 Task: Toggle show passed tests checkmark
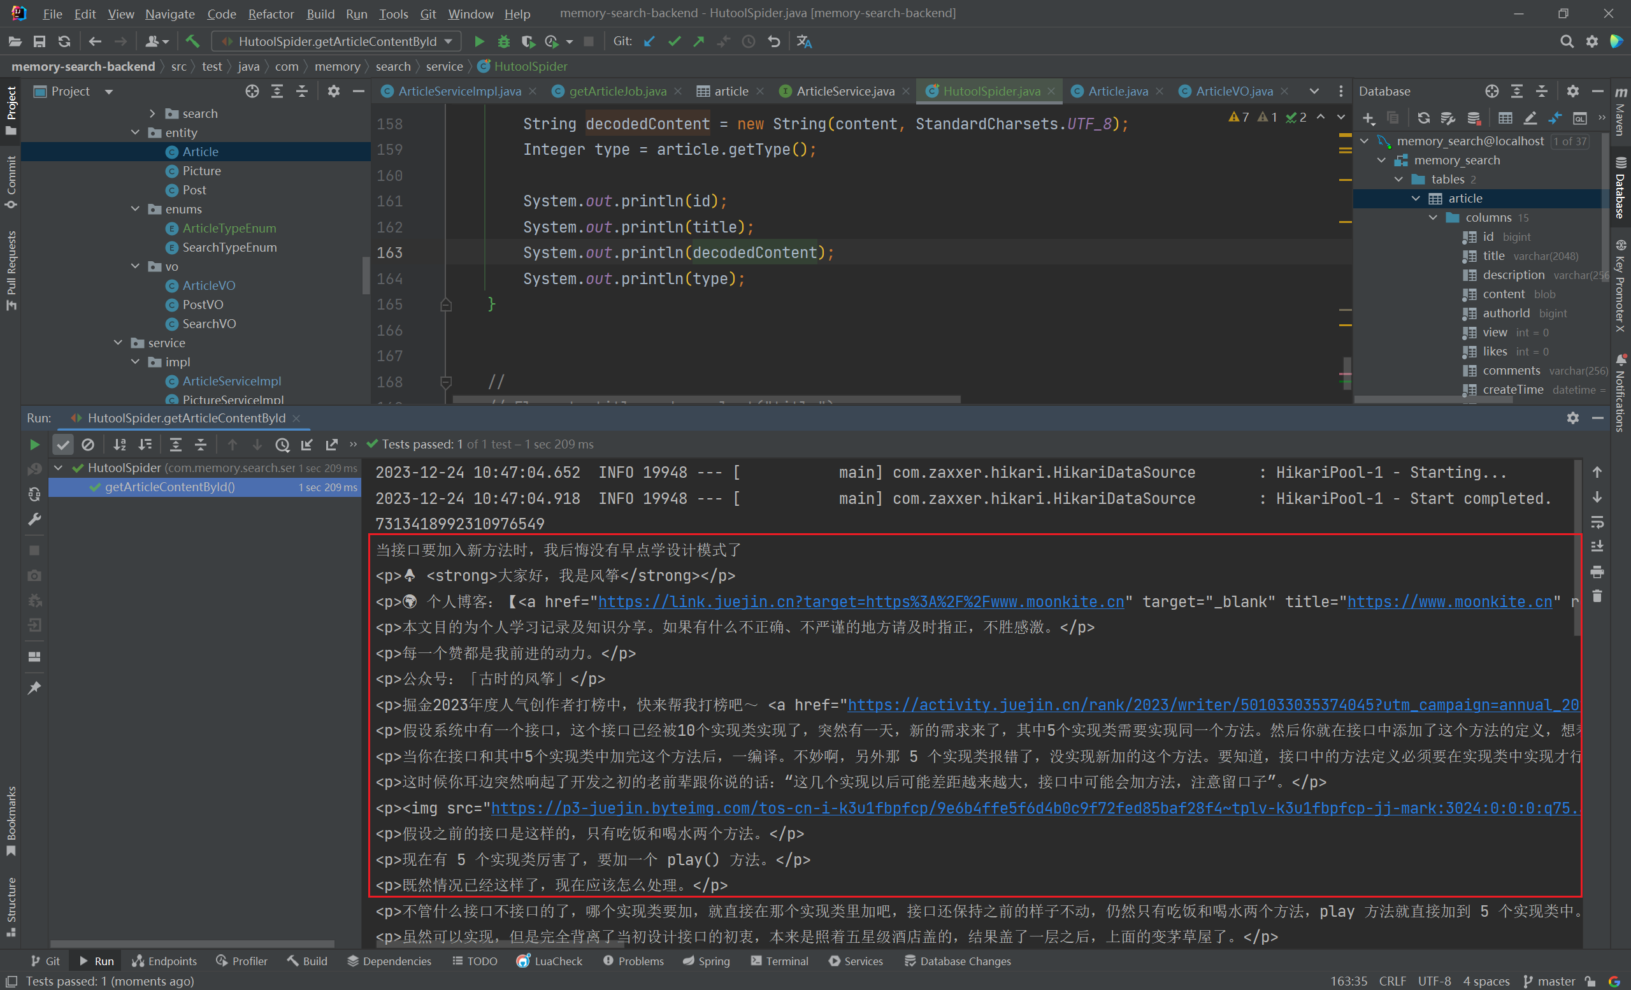point(63,445)
